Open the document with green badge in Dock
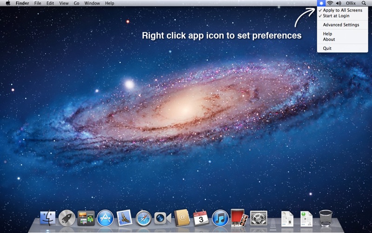Image resolution: width=372 pixels, height=233 pixels. [x=306, y=219]
